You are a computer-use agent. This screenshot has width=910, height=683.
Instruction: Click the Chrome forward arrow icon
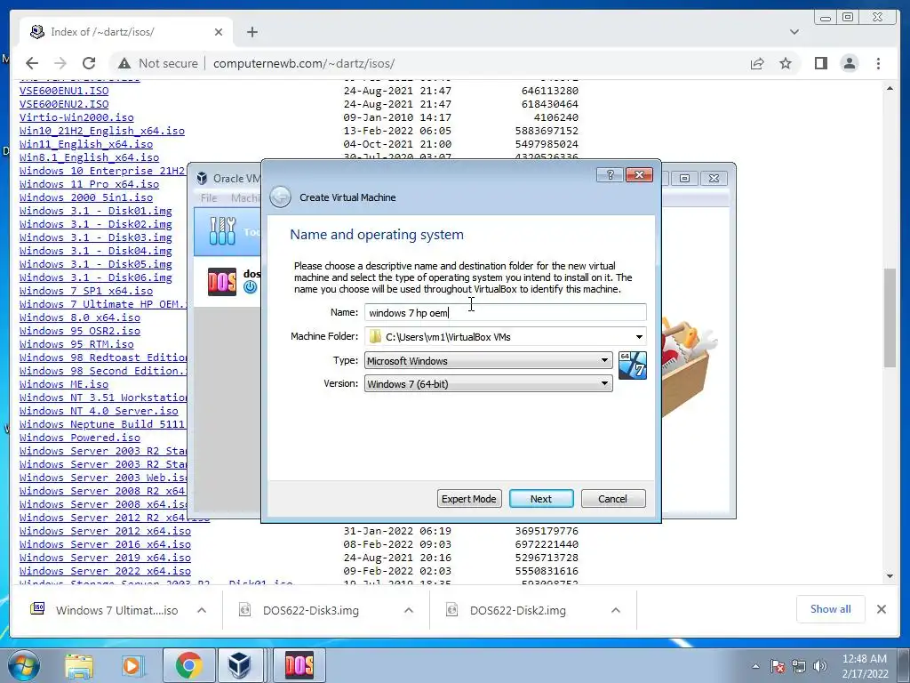point(60,63)
